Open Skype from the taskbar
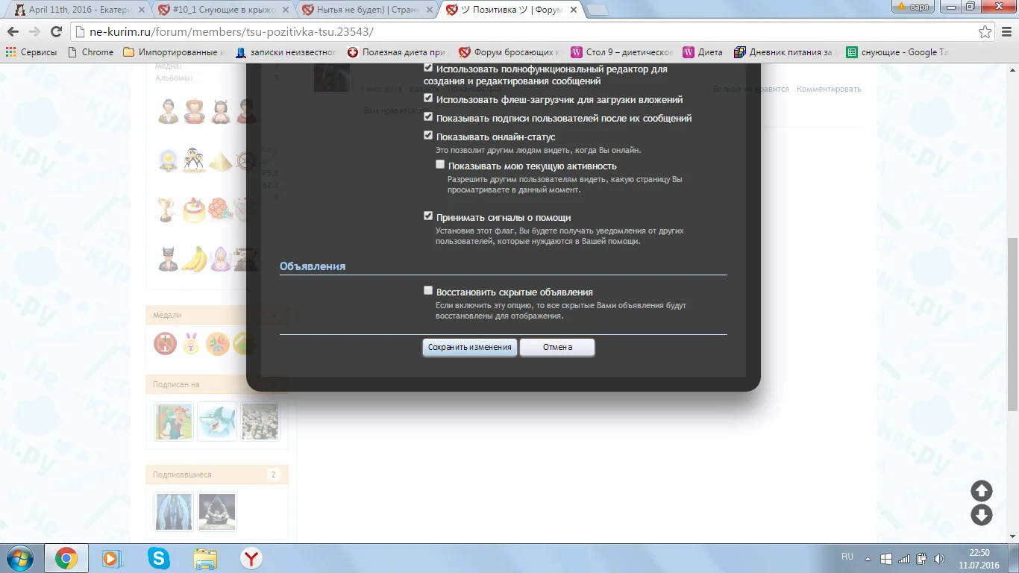 click(158, 558)
